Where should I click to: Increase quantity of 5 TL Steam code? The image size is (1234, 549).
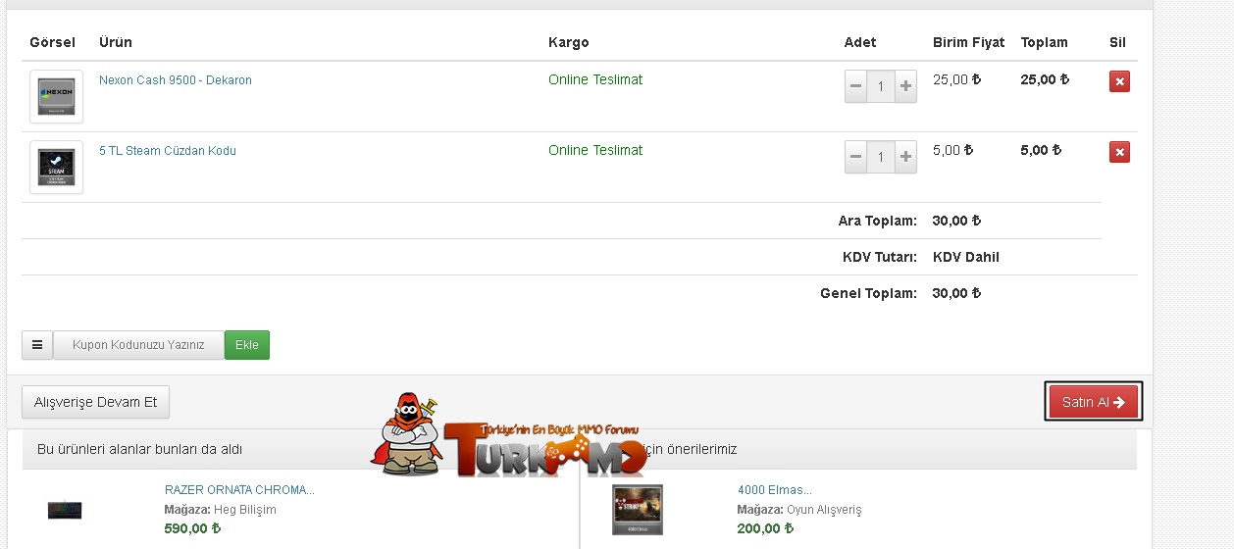(x=905, y=157)
